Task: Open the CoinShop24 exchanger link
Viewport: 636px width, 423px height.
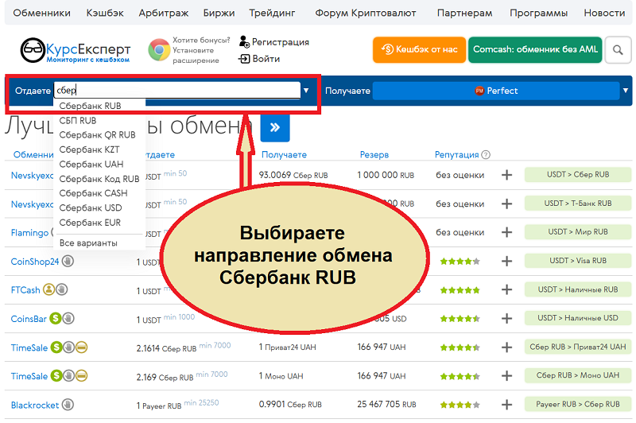Action: click(35, 262)
